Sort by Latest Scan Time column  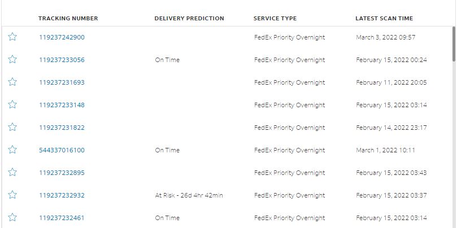coord(384,19)
